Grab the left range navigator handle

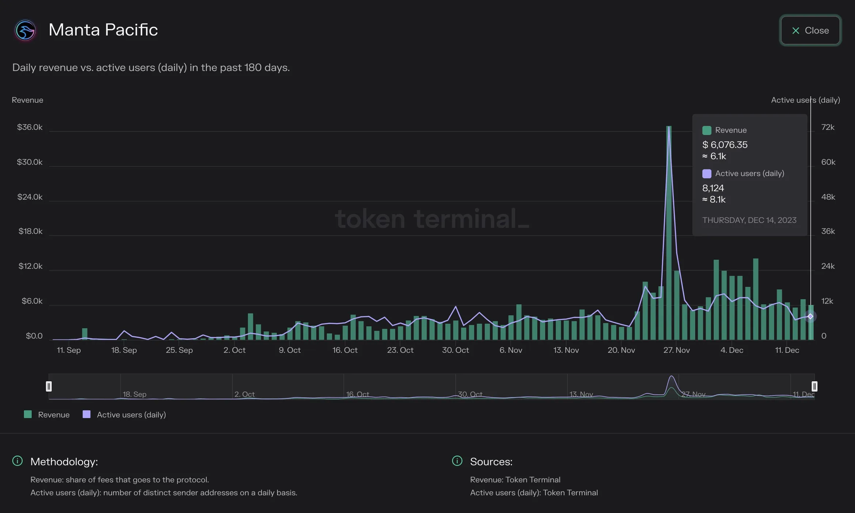pos(49,386)
